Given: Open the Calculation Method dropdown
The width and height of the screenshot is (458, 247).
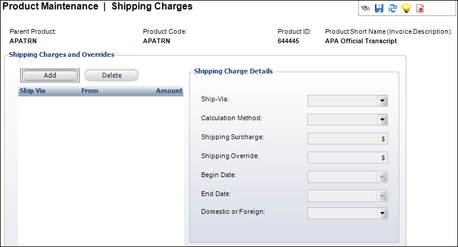Looking at the screenshot, I should [382, 120].
